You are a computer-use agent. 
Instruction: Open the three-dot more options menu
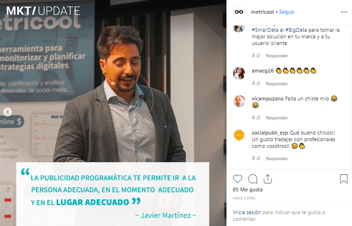(x=344, y=12)
